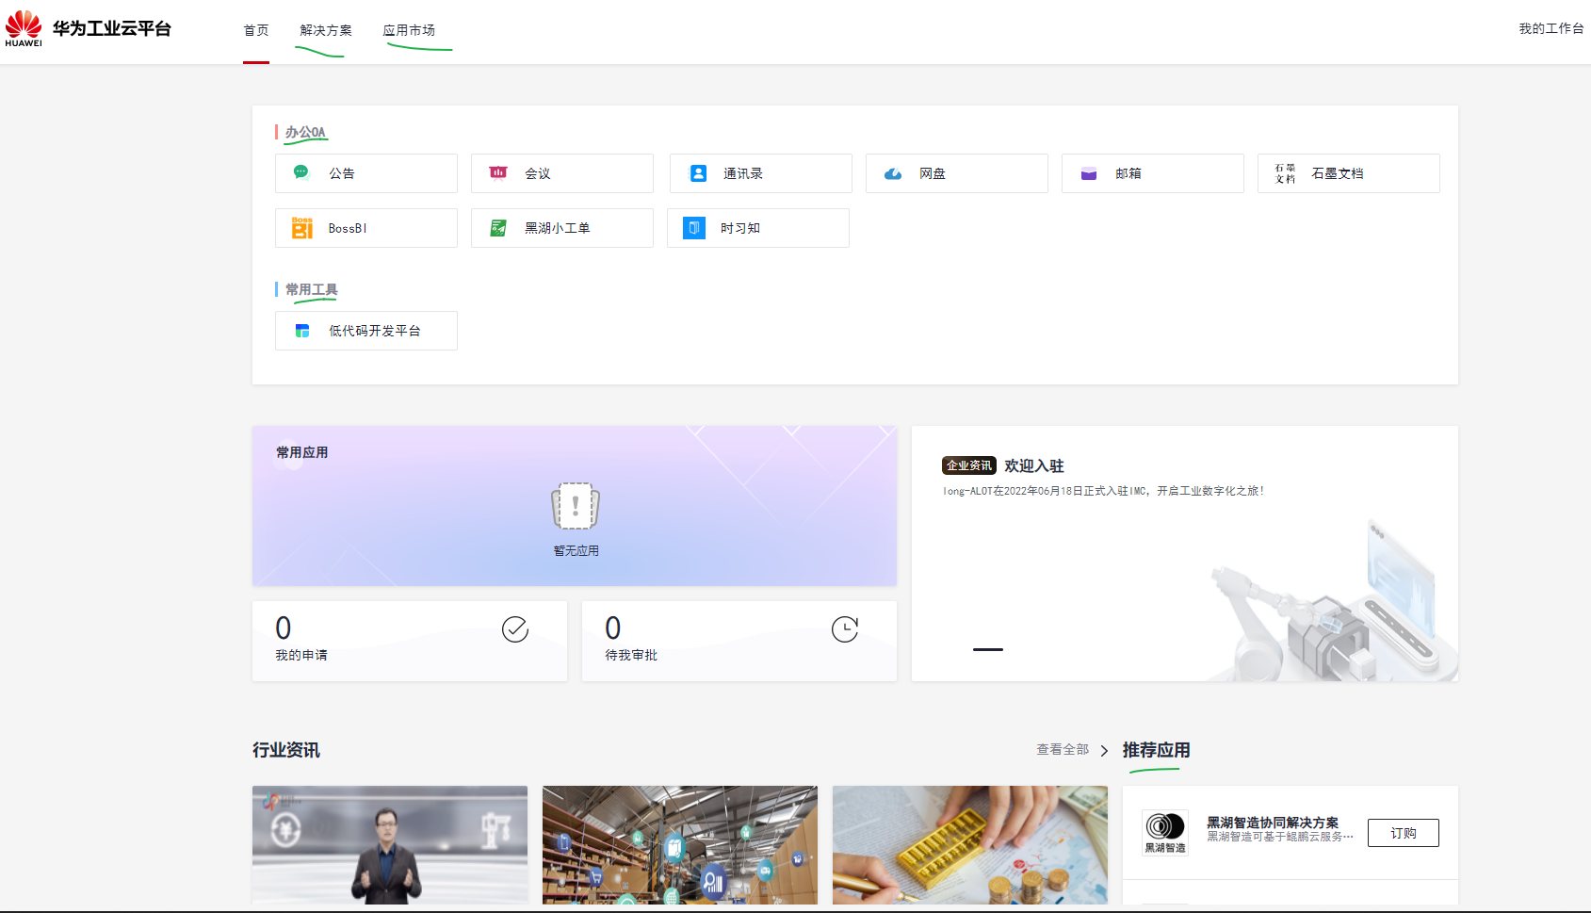The image size is (1591, 913).
Task: Select the carousel indicator bar in the news banner
Action: (988, 649)
